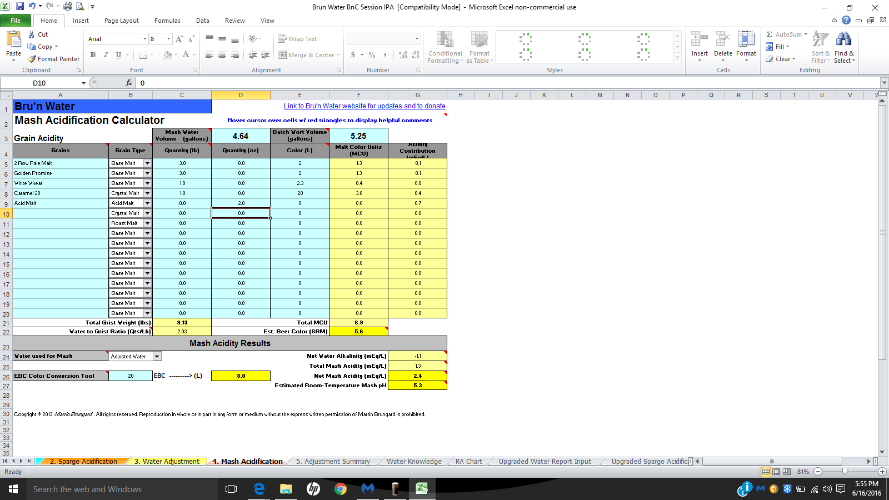The height and width of the screenshot is (500, 889).
Task: Click the Font Color letter A icon
Action: click(x=186, y=55)
